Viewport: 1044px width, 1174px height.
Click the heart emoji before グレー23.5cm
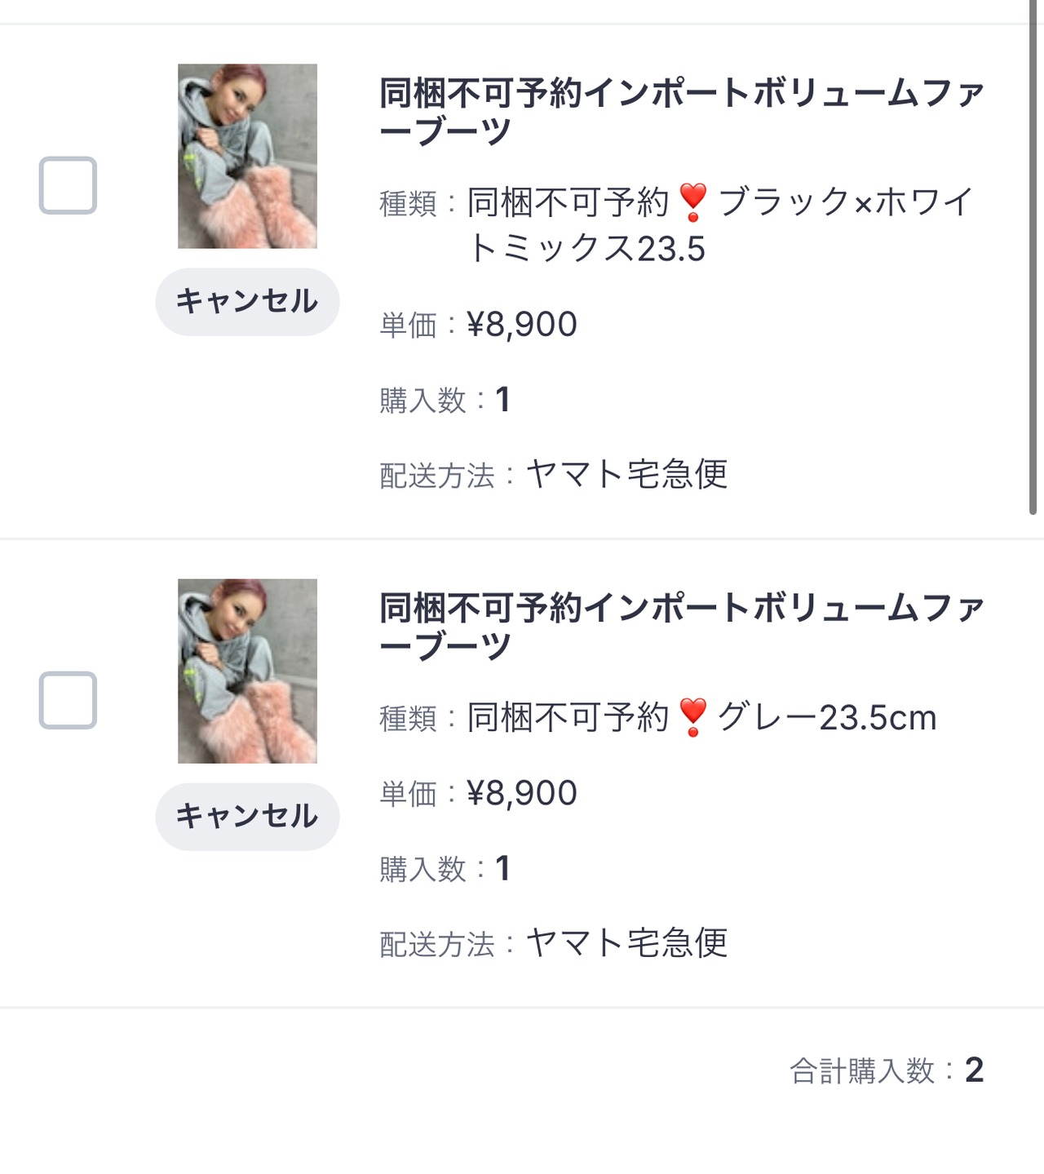coord(692,717)
